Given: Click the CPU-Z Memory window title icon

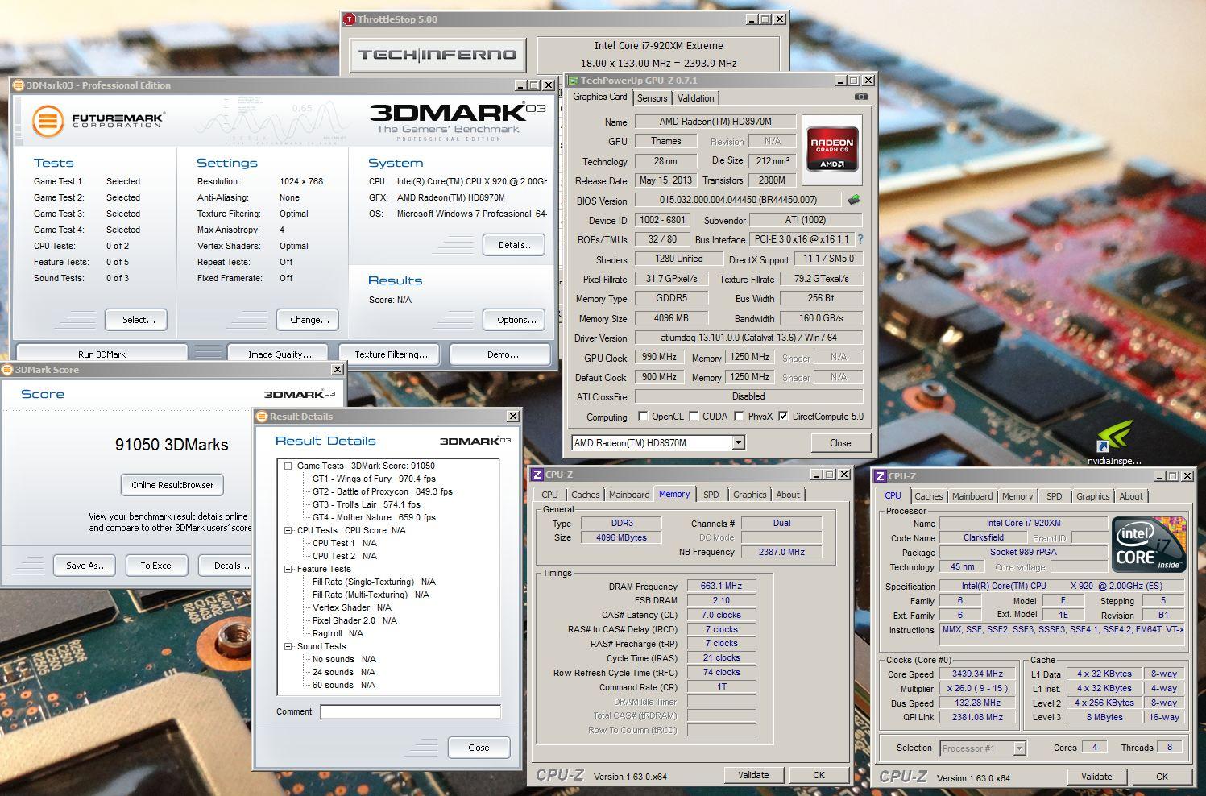Looking at the screenshot, I should point(537,475).
